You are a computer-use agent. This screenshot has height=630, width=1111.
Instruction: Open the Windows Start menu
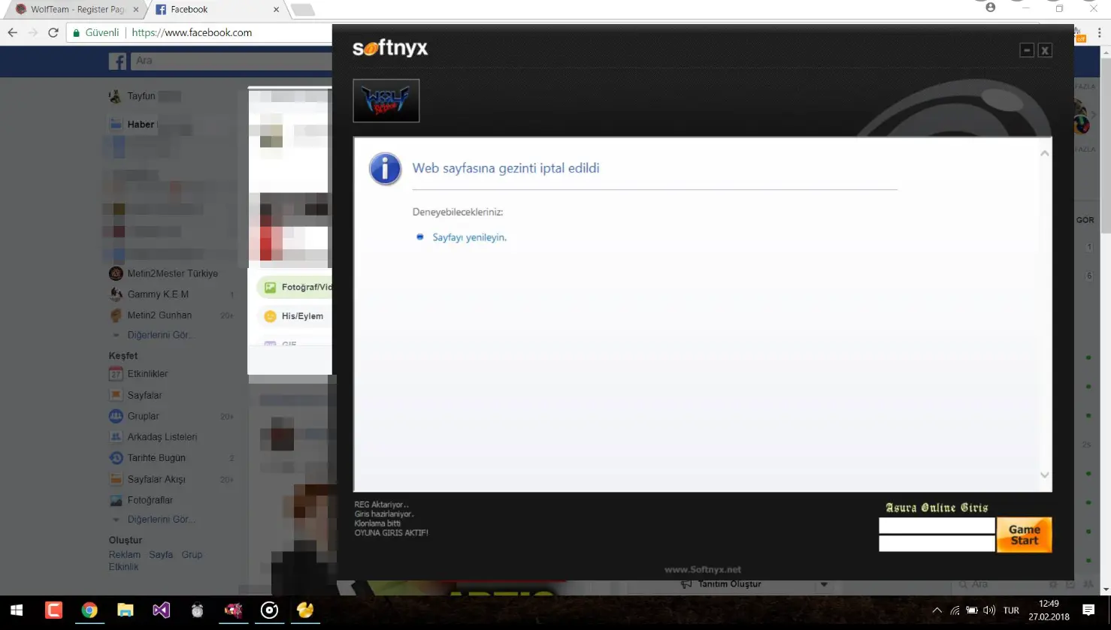17,610
